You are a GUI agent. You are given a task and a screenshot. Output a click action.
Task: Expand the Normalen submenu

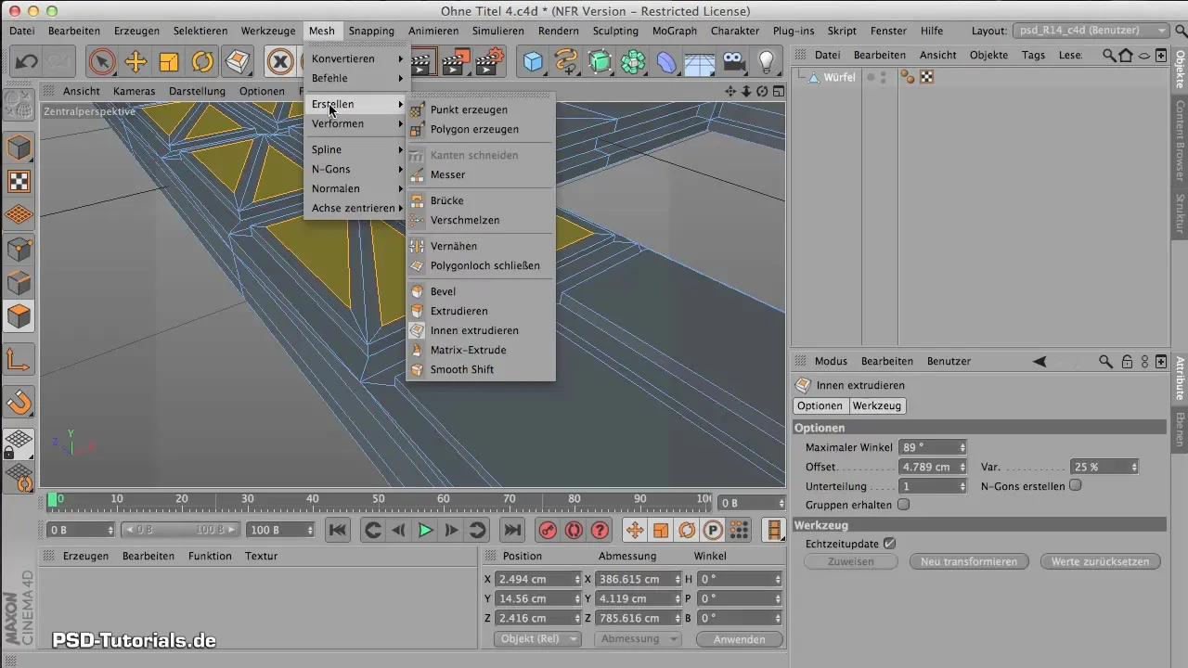(356, 188)
